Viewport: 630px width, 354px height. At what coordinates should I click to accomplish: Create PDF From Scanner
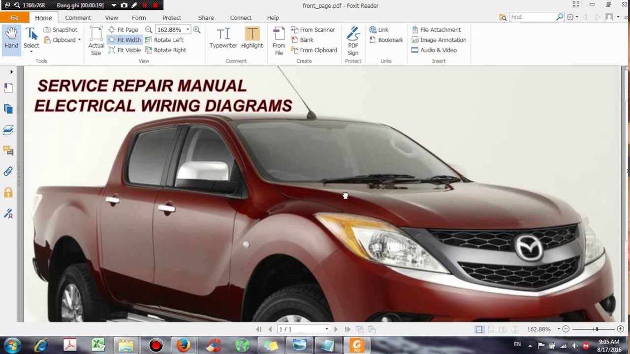(x=313, y=29)
